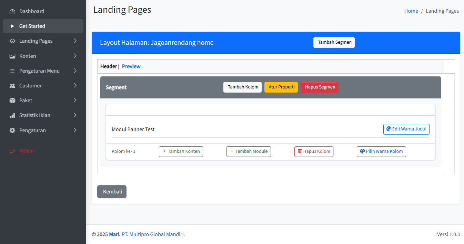Click the Paket box icon
This screenshot has height=244, width=464.
coord(12,100)
